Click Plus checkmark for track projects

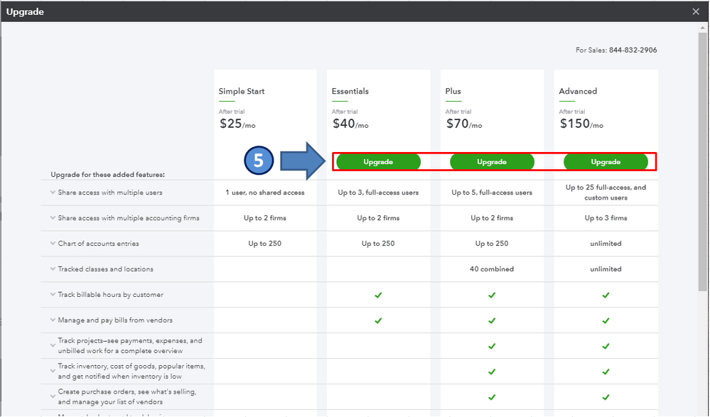[492, 346]
